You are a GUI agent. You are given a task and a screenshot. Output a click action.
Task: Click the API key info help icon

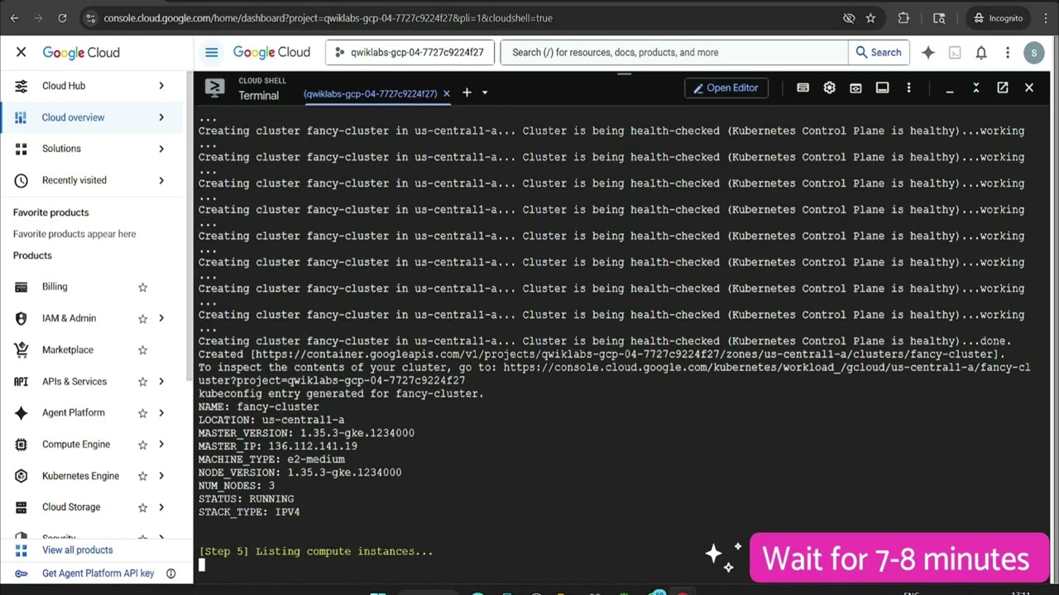tap(171, 574)
